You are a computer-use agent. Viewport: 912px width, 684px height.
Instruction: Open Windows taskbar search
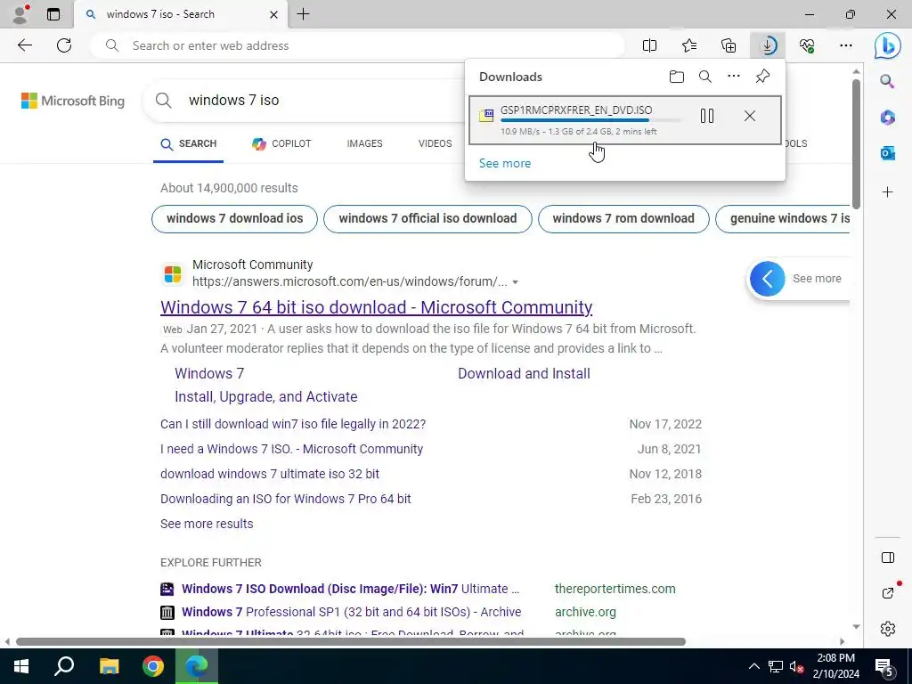click(64, 666)
